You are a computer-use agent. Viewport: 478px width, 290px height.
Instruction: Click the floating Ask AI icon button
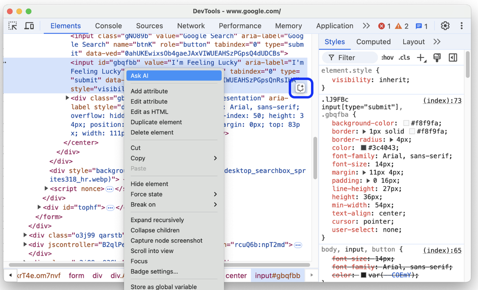click(x=300, y=88)
